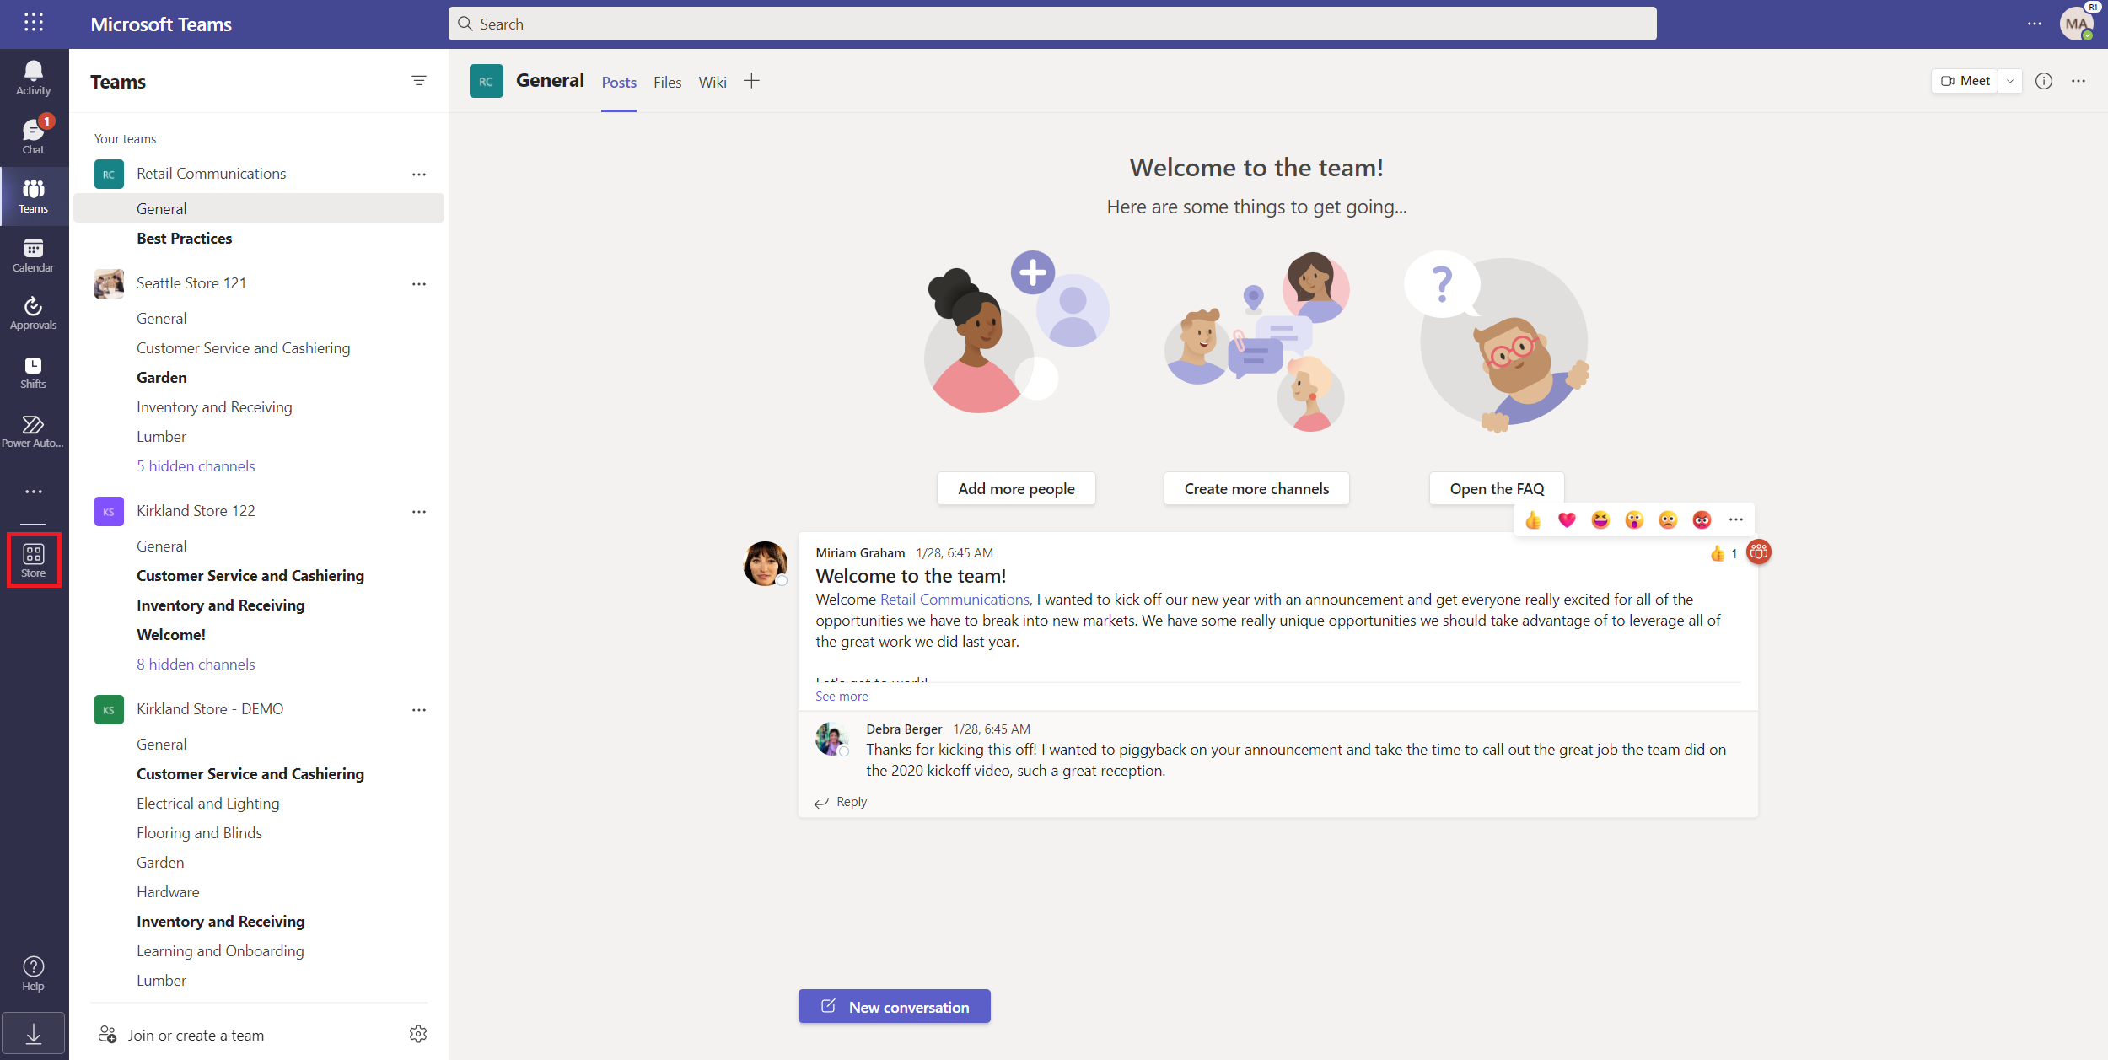
Task: React with the sad emoji
Action: [x=1668, y=520]
